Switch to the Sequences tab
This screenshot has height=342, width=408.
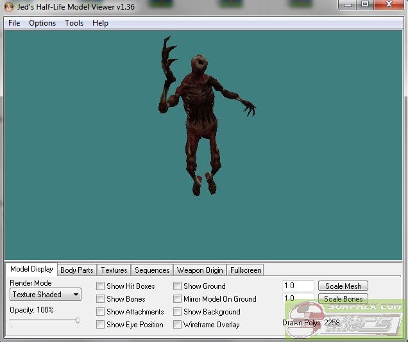coord(152,270)
